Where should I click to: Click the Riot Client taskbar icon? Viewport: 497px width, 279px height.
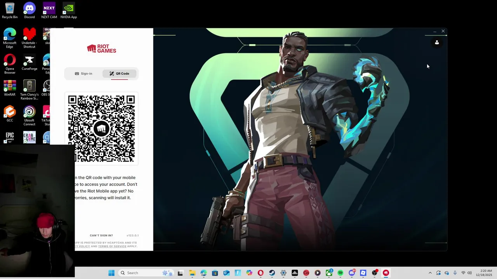[x=386, y=273]
